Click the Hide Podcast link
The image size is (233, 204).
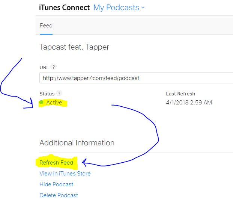coord(56,184)
